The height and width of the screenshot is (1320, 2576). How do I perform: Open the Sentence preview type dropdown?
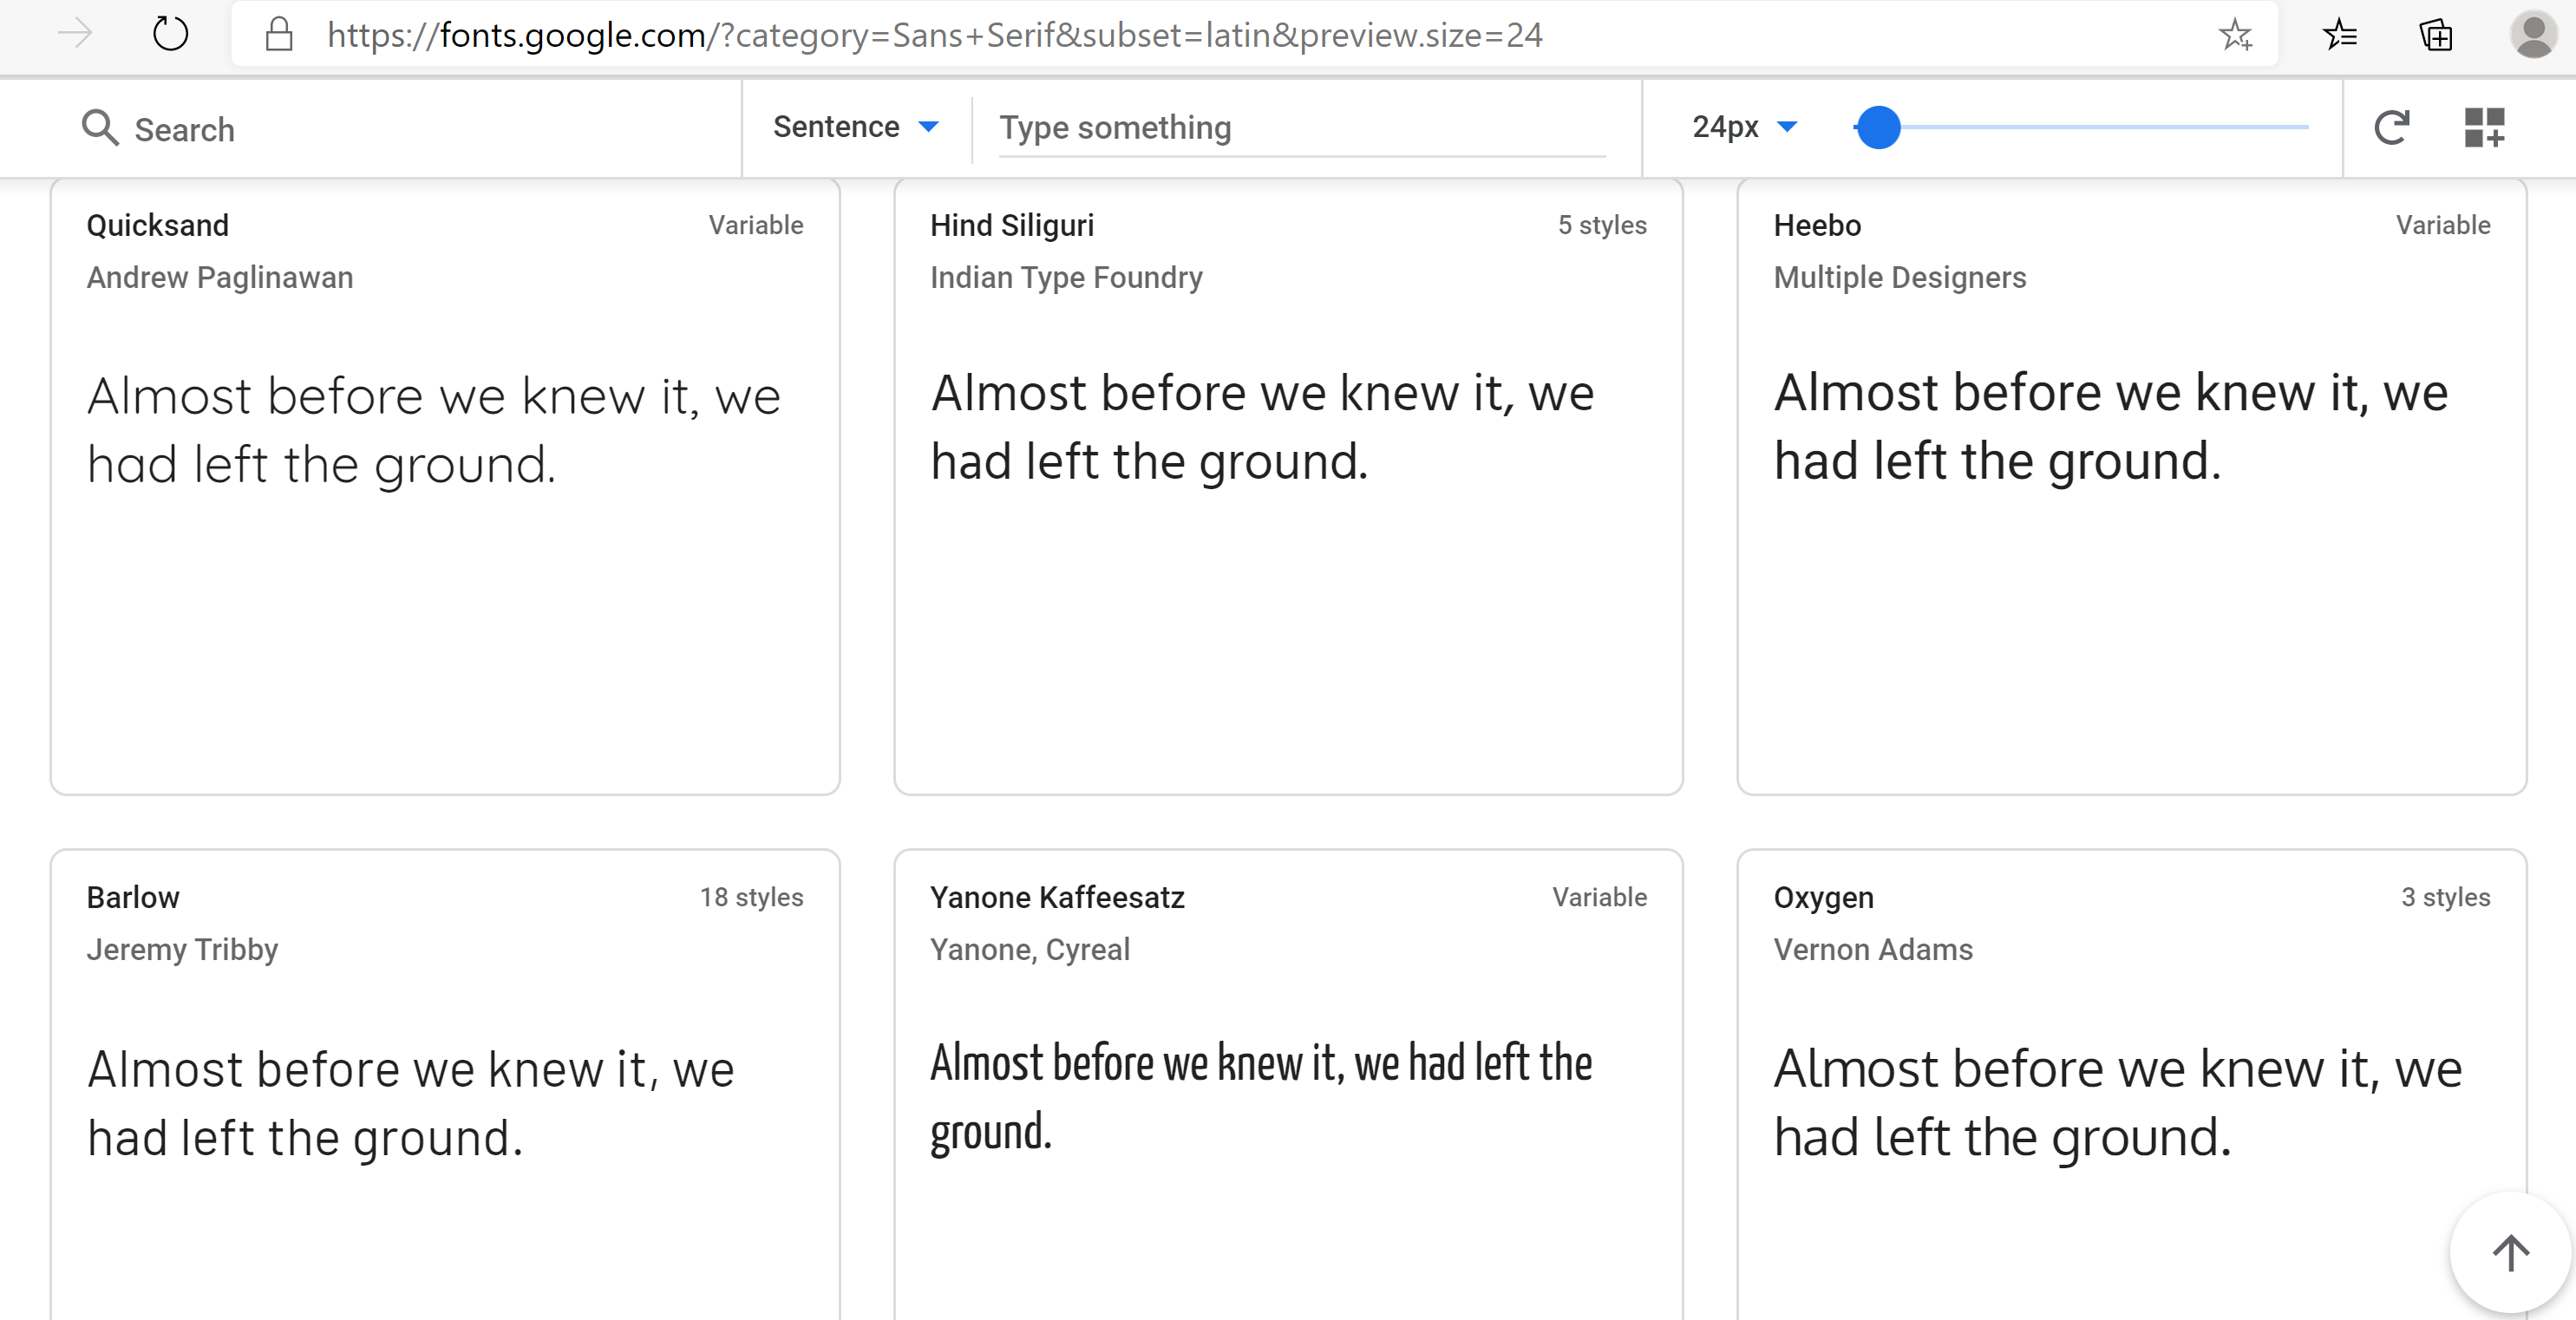click(856, 127)
